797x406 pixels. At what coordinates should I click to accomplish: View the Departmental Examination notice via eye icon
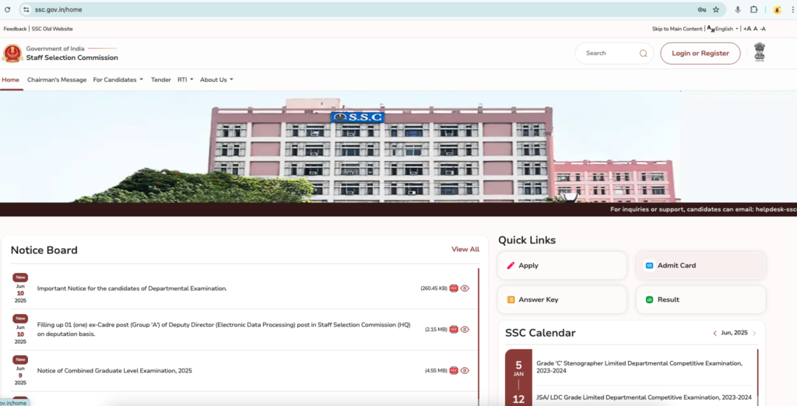click(465, 288)
